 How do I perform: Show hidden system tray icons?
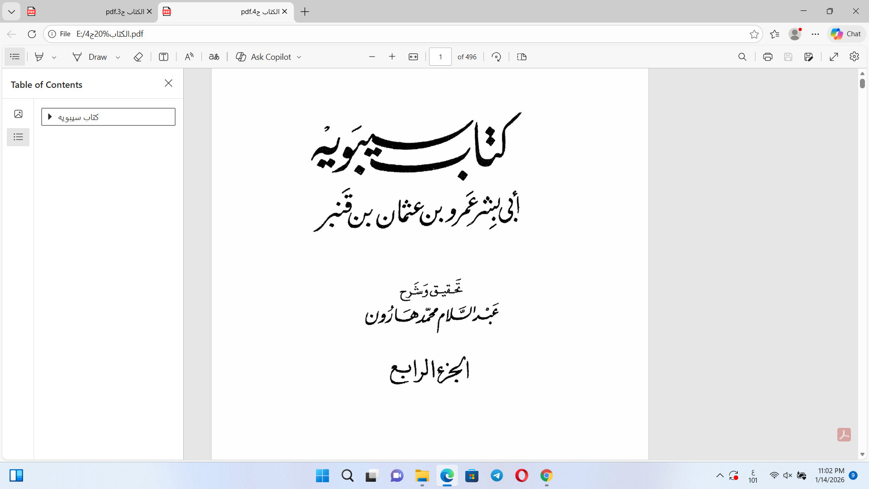click(720, 475)
